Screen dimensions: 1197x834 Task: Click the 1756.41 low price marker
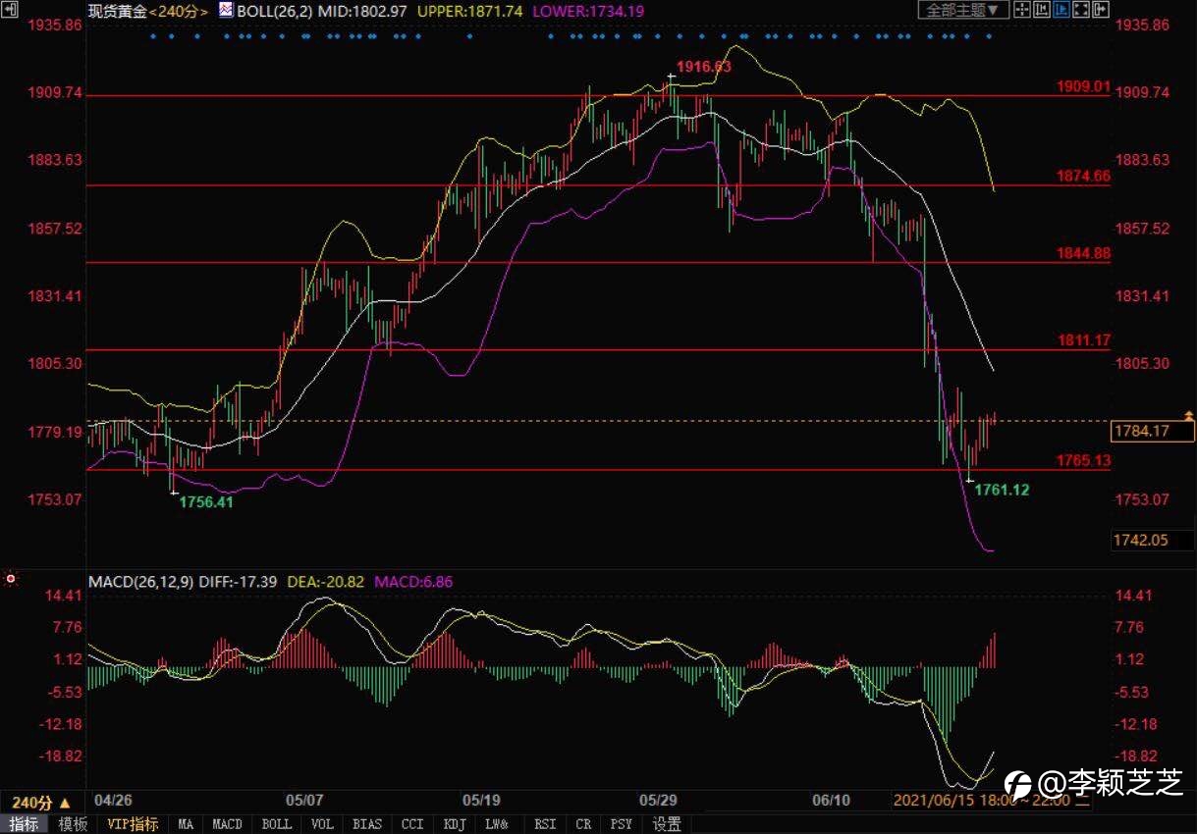click(x=206, y=501)
